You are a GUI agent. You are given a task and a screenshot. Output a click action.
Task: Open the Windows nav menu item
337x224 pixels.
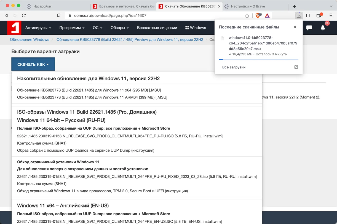point(196,28)
